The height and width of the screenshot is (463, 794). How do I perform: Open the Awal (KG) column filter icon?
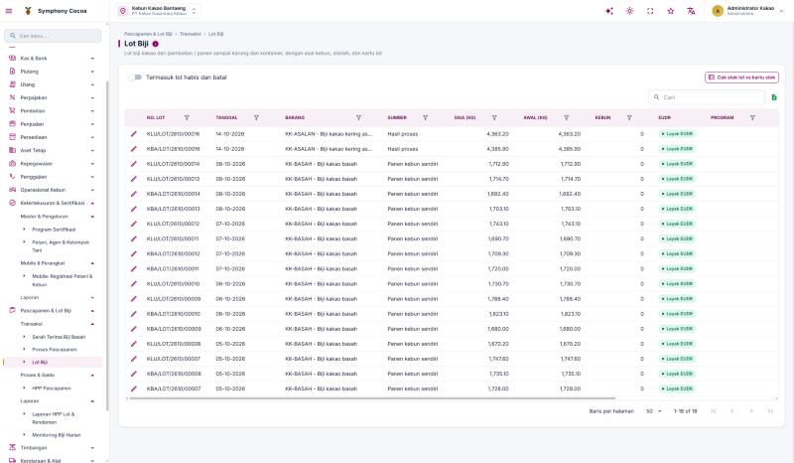pyautogui.click(x=566, y=117)
